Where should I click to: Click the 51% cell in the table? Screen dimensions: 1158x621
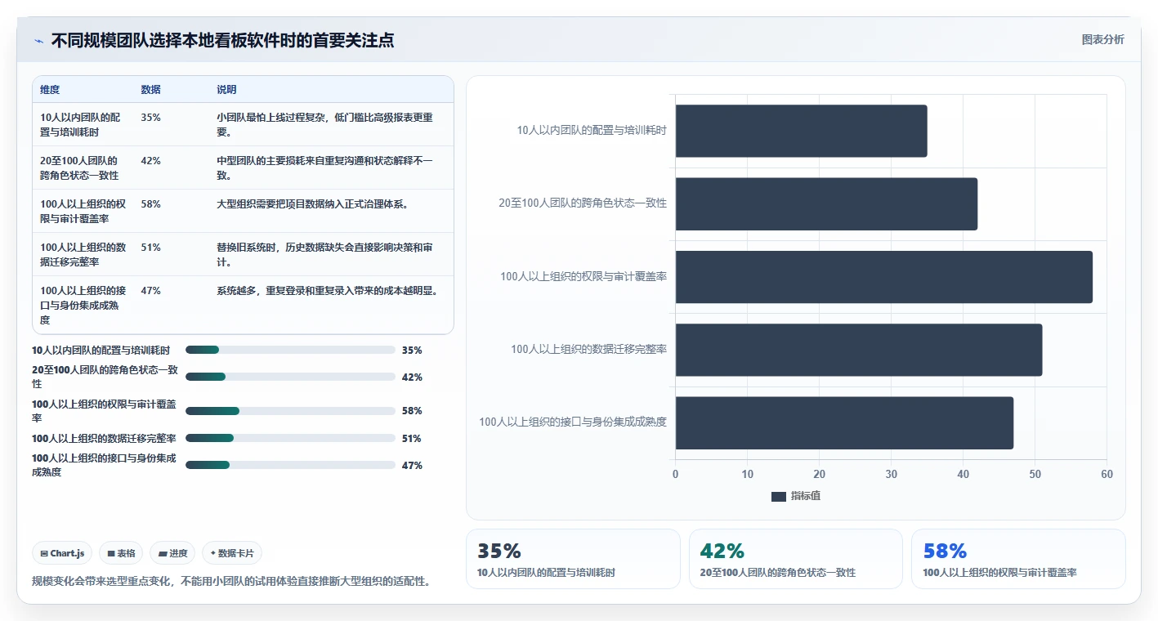tap(150, 248)
